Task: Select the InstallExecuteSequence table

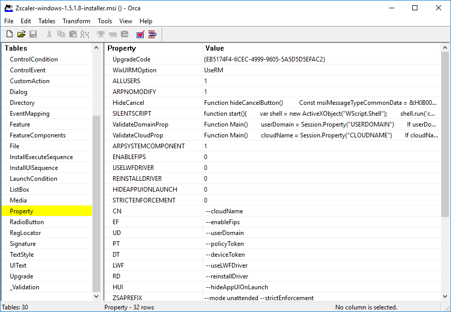Action: click(40, 157)
